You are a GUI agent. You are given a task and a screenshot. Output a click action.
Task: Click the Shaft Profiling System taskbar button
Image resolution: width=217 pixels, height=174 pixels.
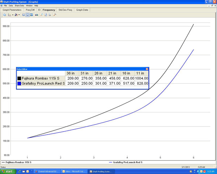pos(101,171)
